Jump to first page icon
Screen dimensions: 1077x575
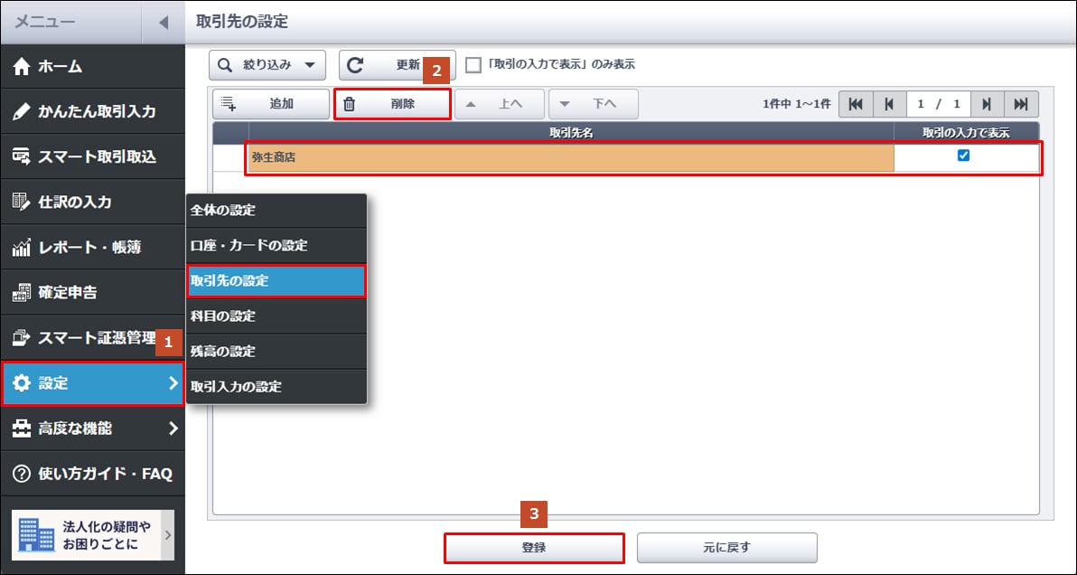pyautogui.click(x=856, y=104)
